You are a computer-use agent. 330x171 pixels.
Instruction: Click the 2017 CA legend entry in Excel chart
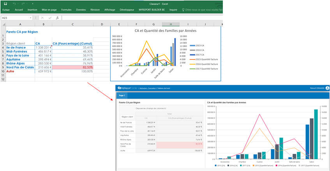click(197, 55)
